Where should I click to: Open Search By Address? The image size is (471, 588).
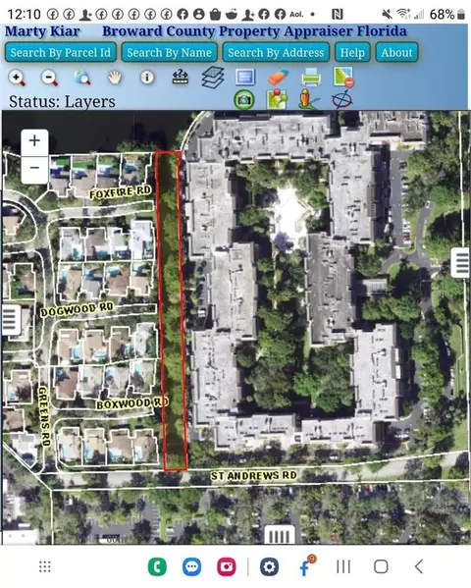(x=276, y=52)
